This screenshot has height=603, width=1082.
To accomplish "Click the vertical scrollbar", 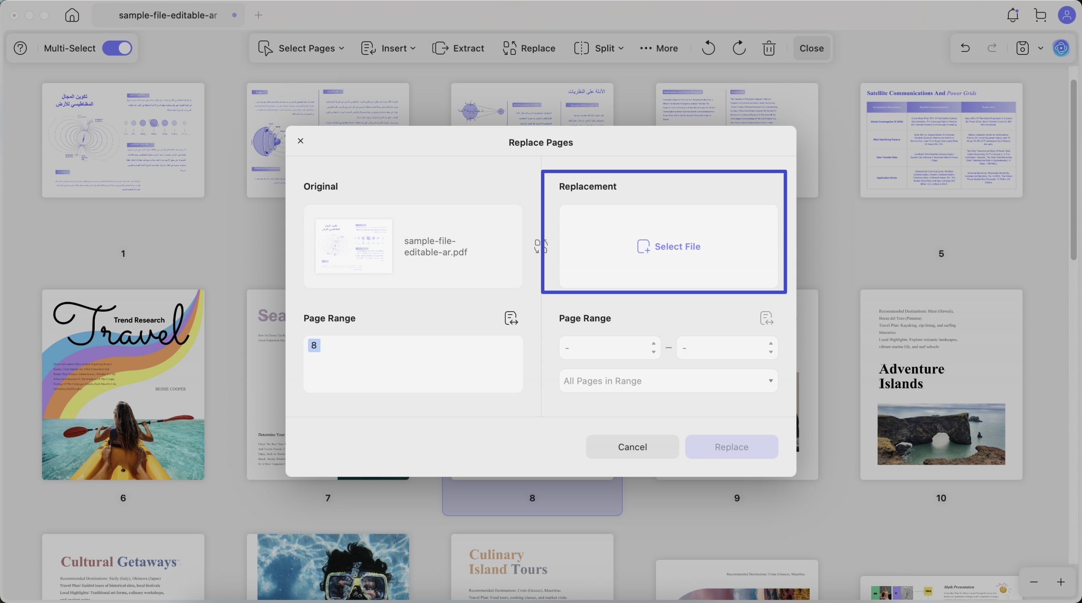I will tap(1073, 170).
